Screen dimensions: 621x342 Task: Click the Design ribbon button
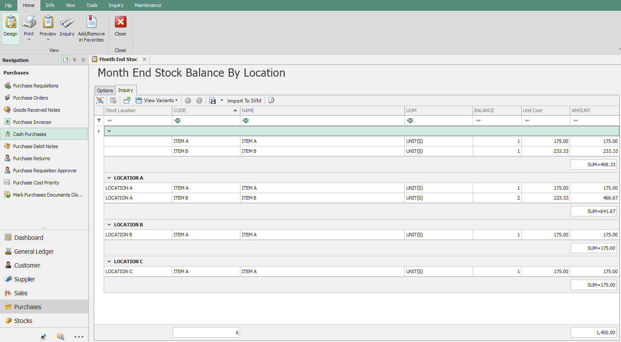click(x=11, y=28)
